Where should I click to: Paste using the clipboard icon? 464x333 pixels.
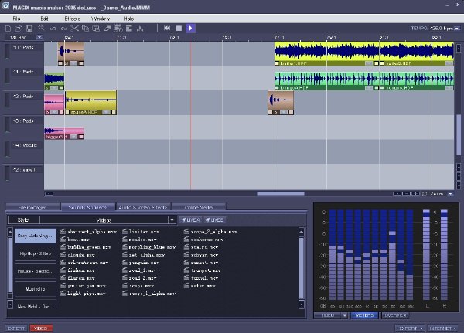[x=96, y=29]
